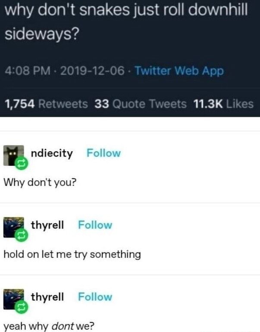Screen dimensions: 260x332
Task: View the 11.3K Likes list
Action: tap(223, 104)
